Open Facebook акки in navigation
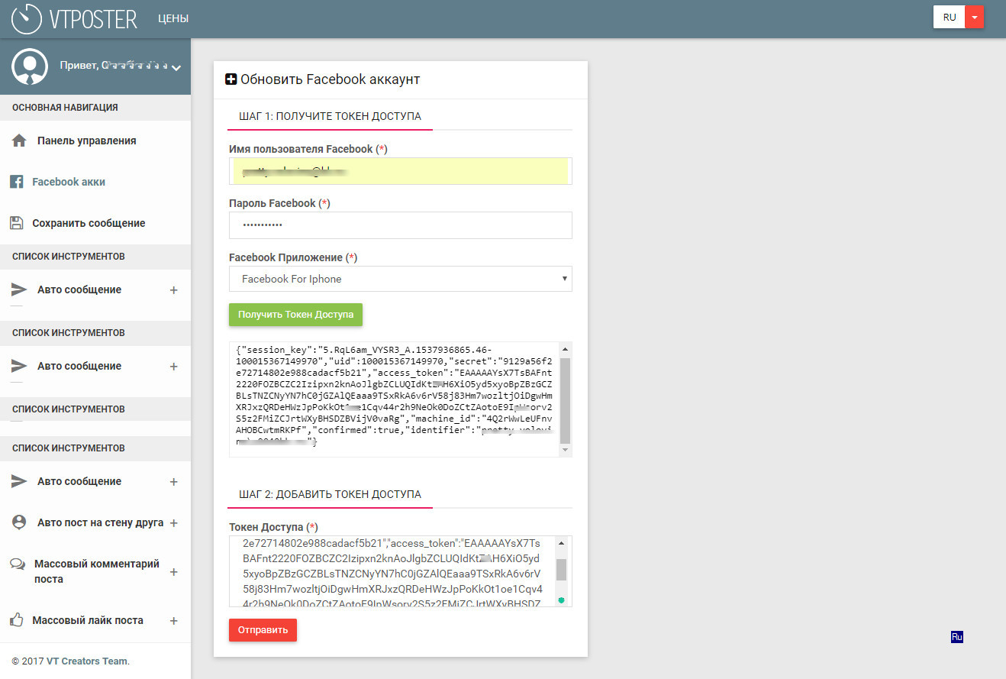This screenshot has height=679, width=1006. point(69,182)
